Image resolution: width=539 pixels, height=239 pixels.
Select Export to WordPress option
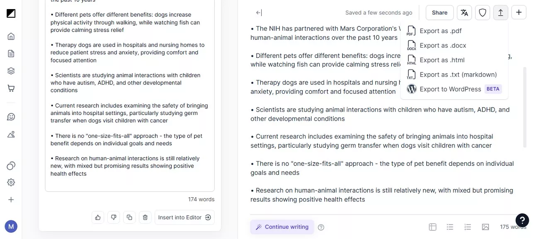(450, 89)
